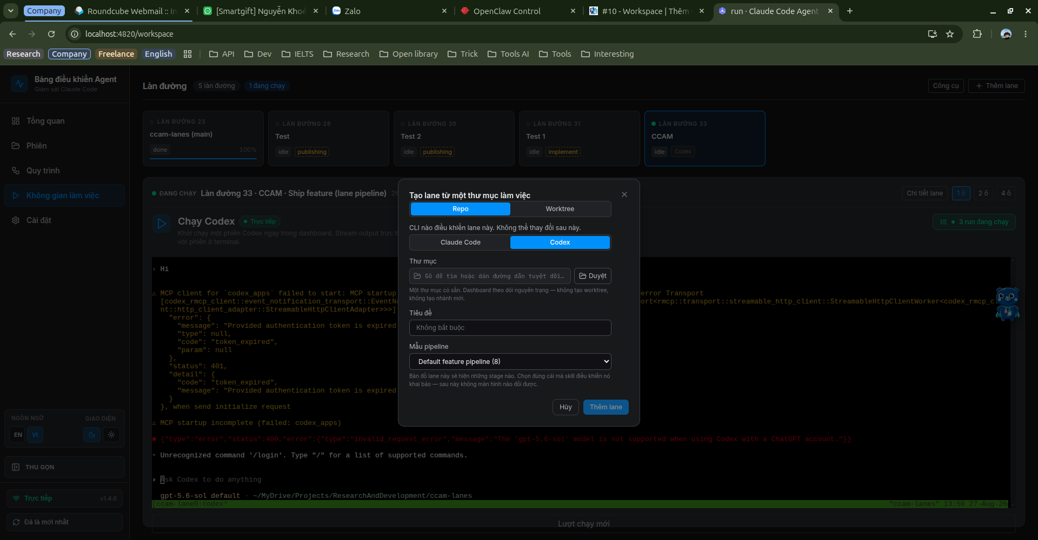Reload the browser page
1038x540 pixels.
[x=51, y=34]
